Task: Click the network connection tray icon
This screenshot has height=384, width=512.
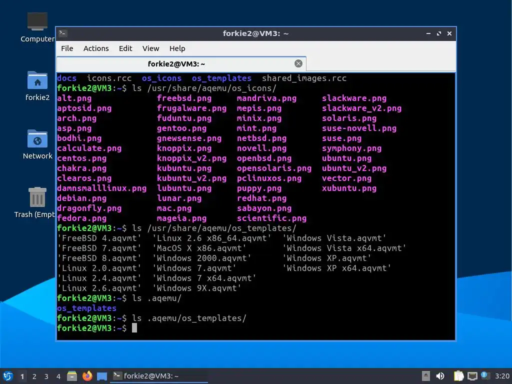Action: click(472, 376)
